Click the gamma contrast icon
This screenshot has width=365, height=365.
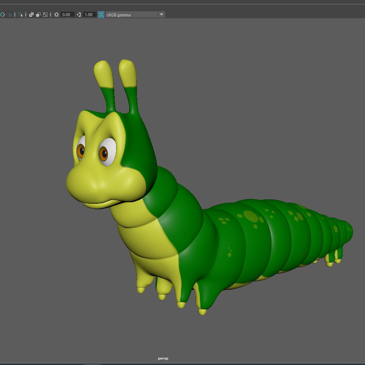(79, 15)
